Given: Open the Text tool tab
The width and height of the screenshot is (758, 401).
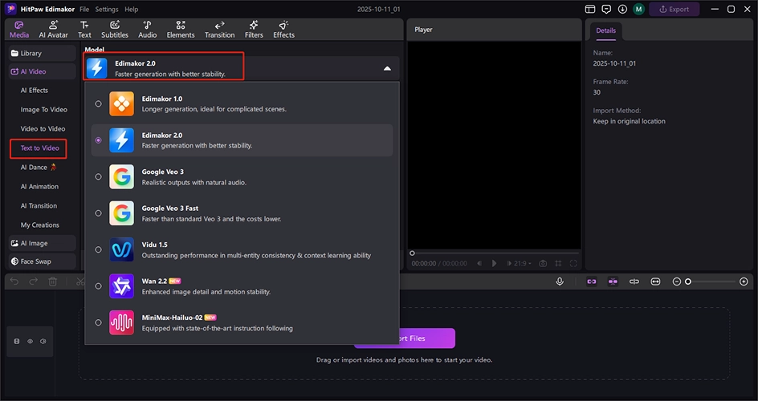Looking at the screenshot, I should click(x=84, y=30).
